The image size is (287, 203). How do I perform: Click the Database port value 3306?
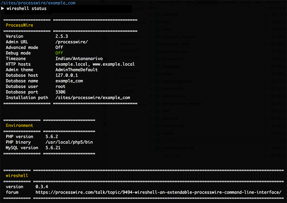pyautogui.click(x=60, y=92)
